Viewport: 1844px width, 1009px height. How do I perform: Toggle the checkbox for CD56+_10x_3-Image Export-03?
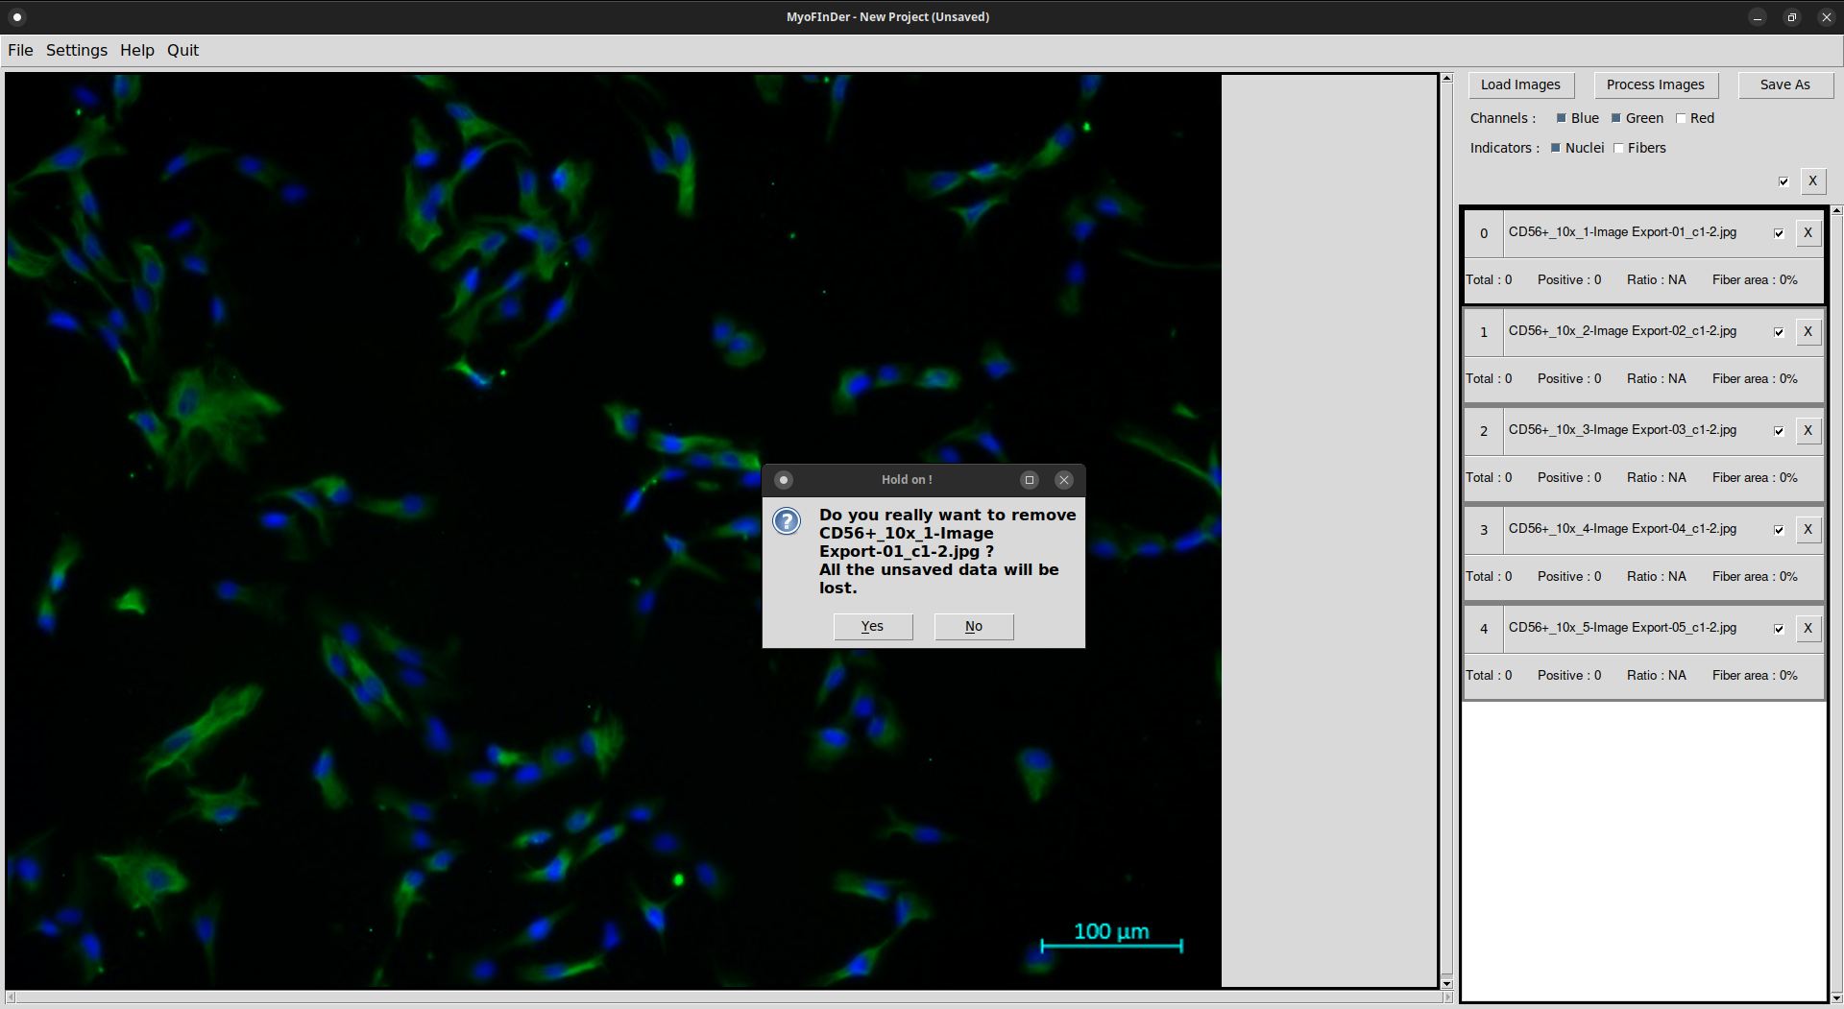[1779, 431]
